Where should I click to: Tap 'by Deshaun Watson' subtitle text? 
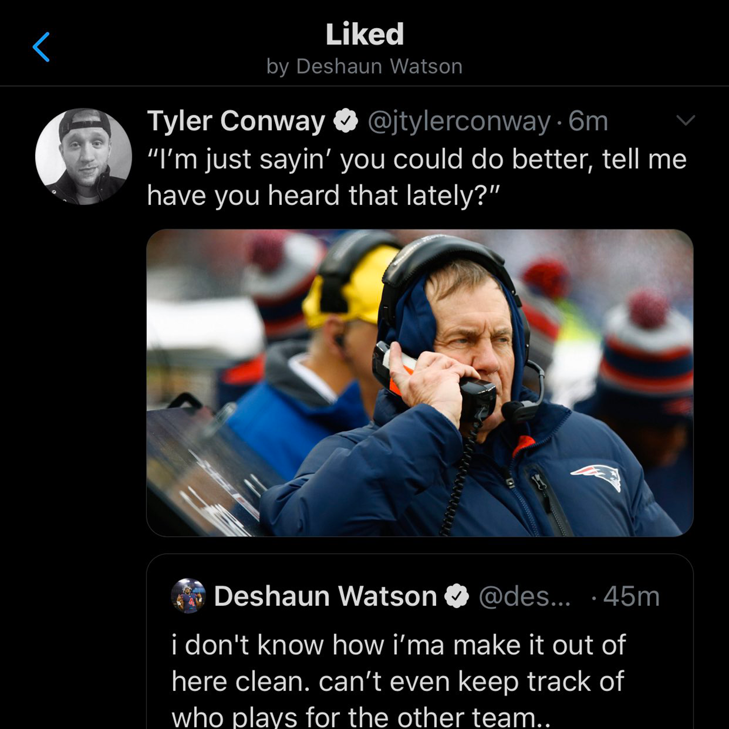pyautogui.click(x=364, y=66)
